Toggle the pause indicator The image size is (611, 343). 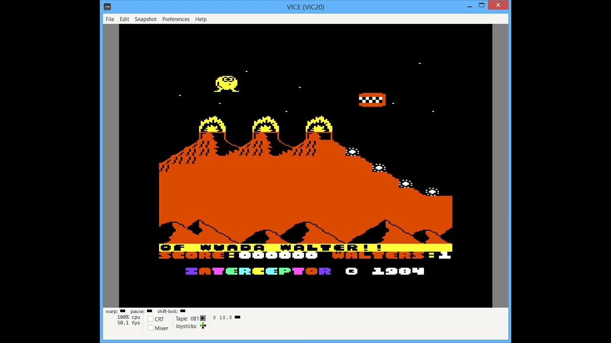click(x=149, y=311)
